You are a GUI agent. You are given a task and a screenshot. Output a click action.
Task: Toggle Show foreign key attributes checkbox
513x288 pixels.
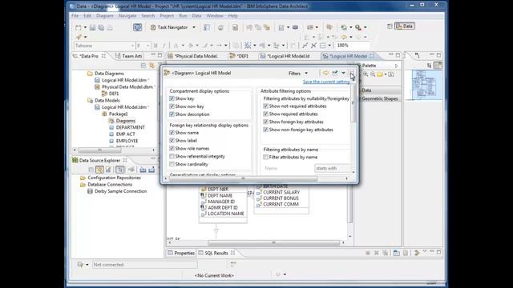(x=265, y=122)
